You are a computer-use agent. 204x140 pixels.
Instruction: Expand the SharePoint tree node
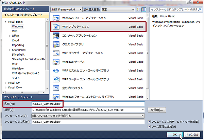point(10,50)
